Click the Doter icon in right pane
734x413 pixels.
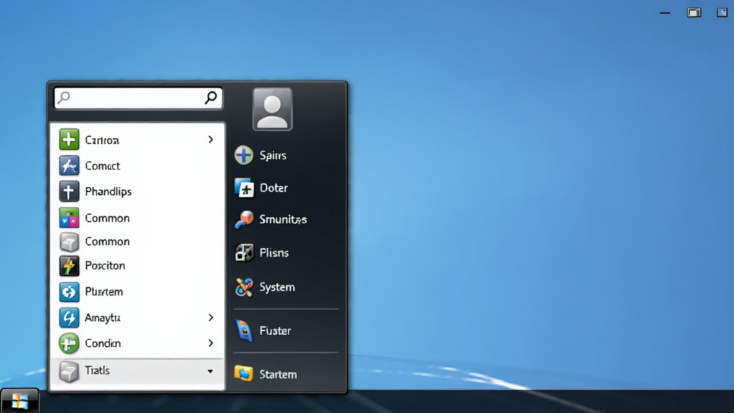point(244,188)
